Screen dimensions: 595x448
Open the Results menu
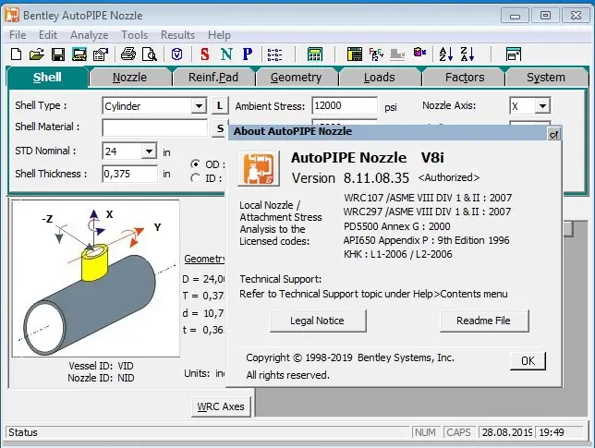coord(177,35)
